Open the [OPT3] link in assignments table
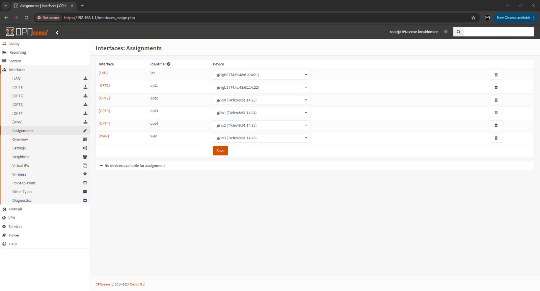Image resolution: width=540 pixels, height=291 pixels. point(104,111)
